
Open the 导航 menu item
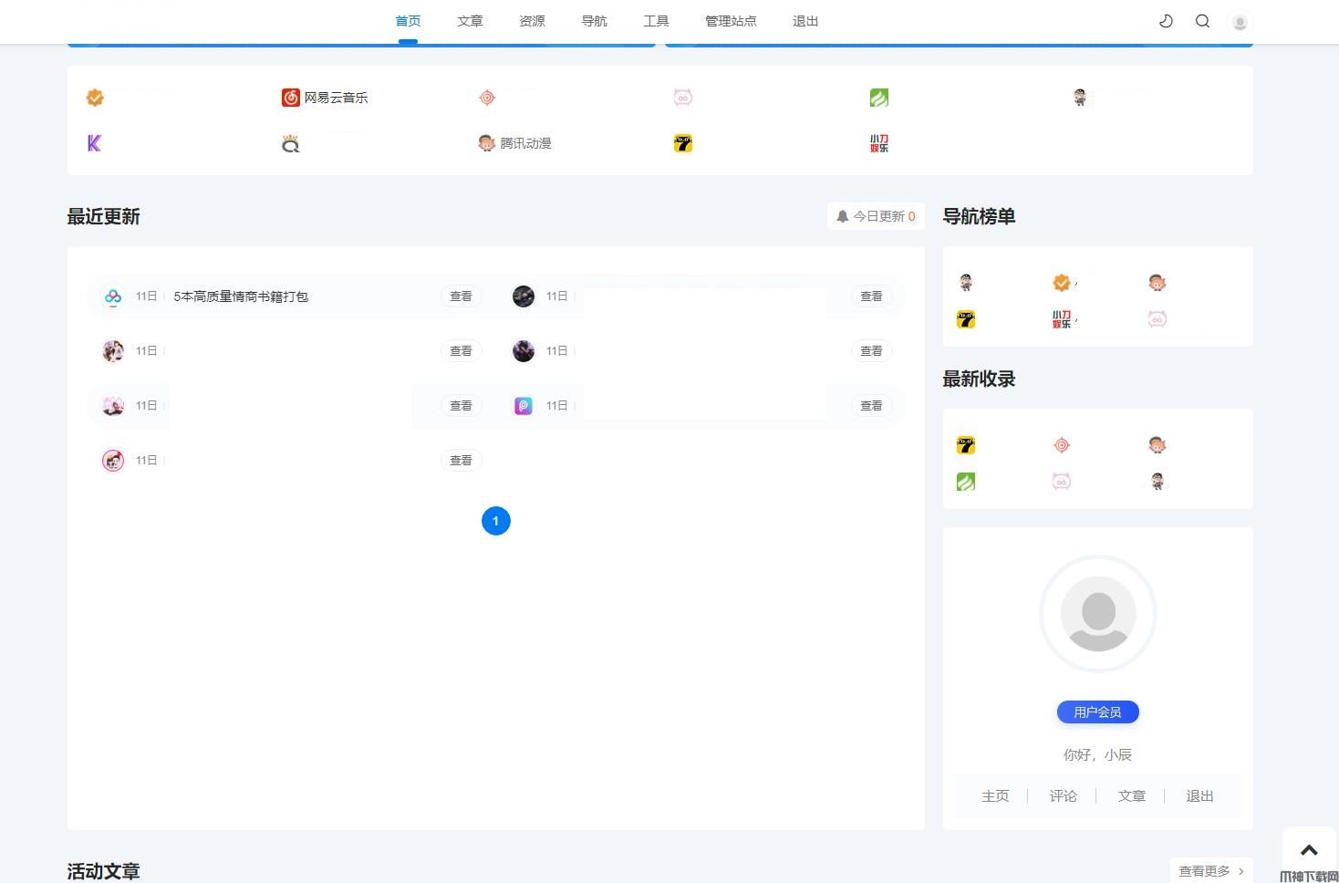[x=594, y=21]
